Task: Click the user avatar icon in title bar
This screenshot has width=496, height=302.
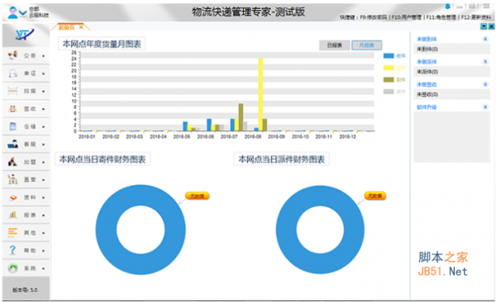Action: point(12,12)
